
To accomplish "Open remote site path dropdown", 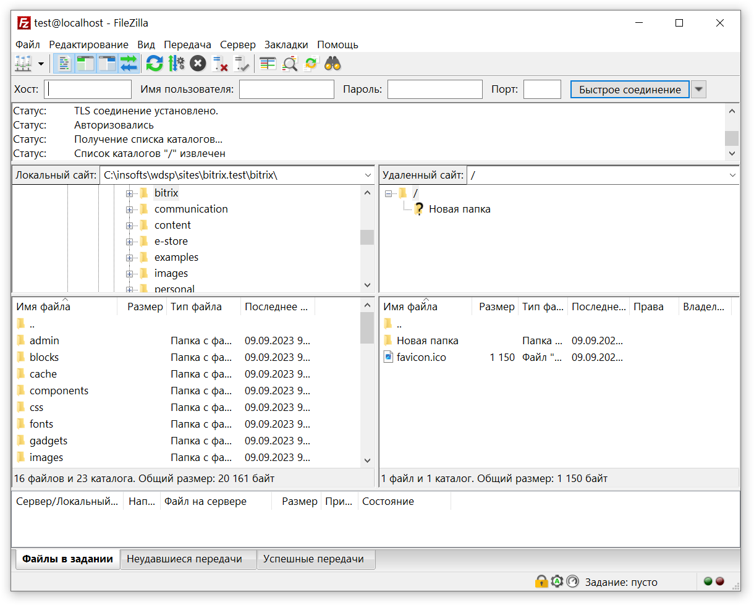I will (x=732, y=176).
